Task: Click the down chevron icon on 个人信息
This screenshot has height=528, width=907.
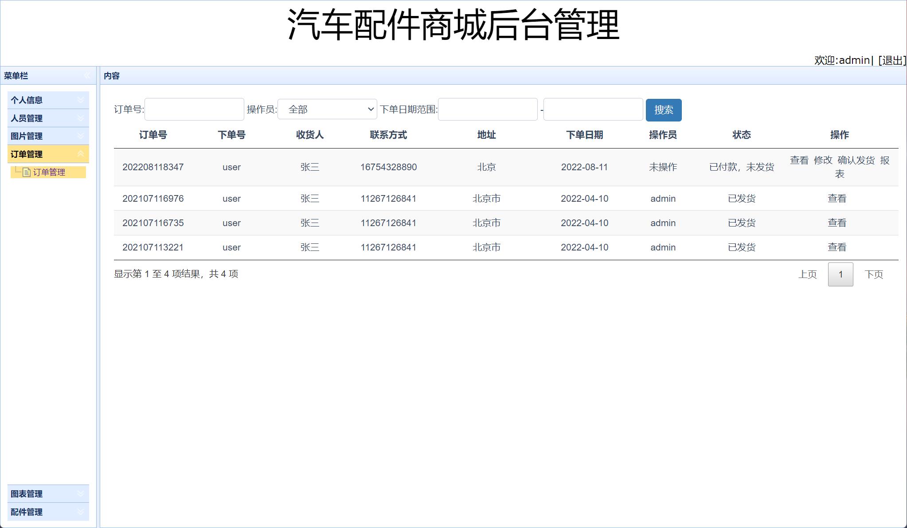Action: tap(81, 100)
